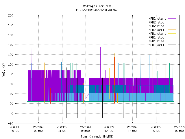
Task: Click the NPD2 bias legend label
Action: (x=157, y=26)
